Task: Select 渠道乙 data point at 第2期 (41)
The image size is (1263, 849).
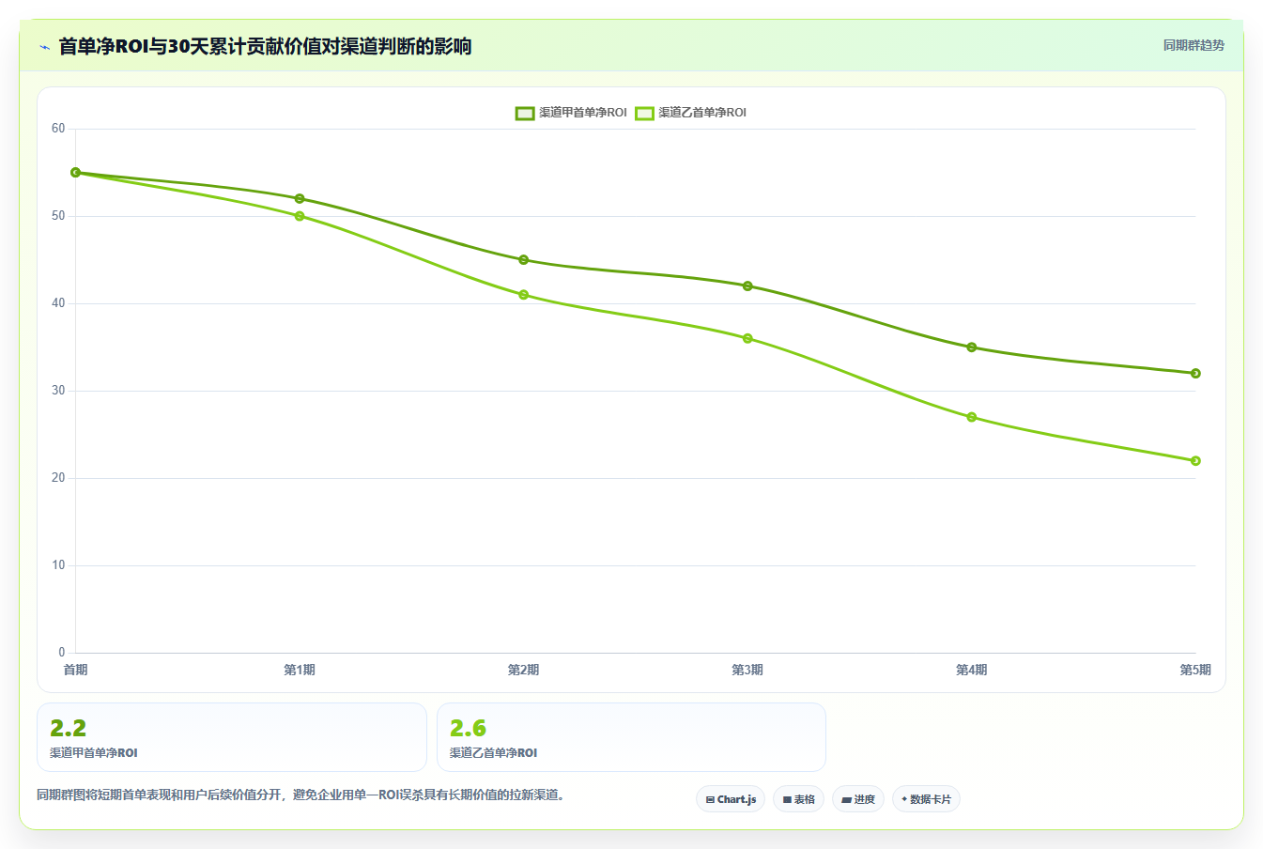Action: (x=523, y=295)
